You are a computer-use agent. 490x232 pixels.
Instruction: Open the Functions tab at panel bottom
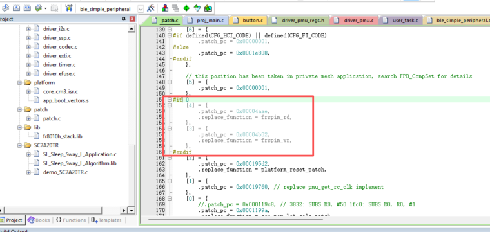(x=71, y=220)
